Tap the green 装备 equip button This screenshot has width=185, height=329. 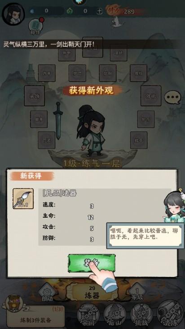(92, 263)
